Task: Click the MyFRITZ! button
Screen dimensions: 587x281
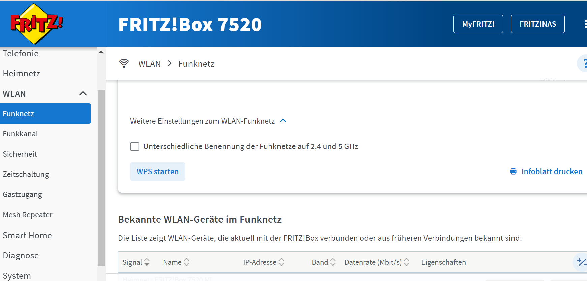Action: click(x=478, y=24)
